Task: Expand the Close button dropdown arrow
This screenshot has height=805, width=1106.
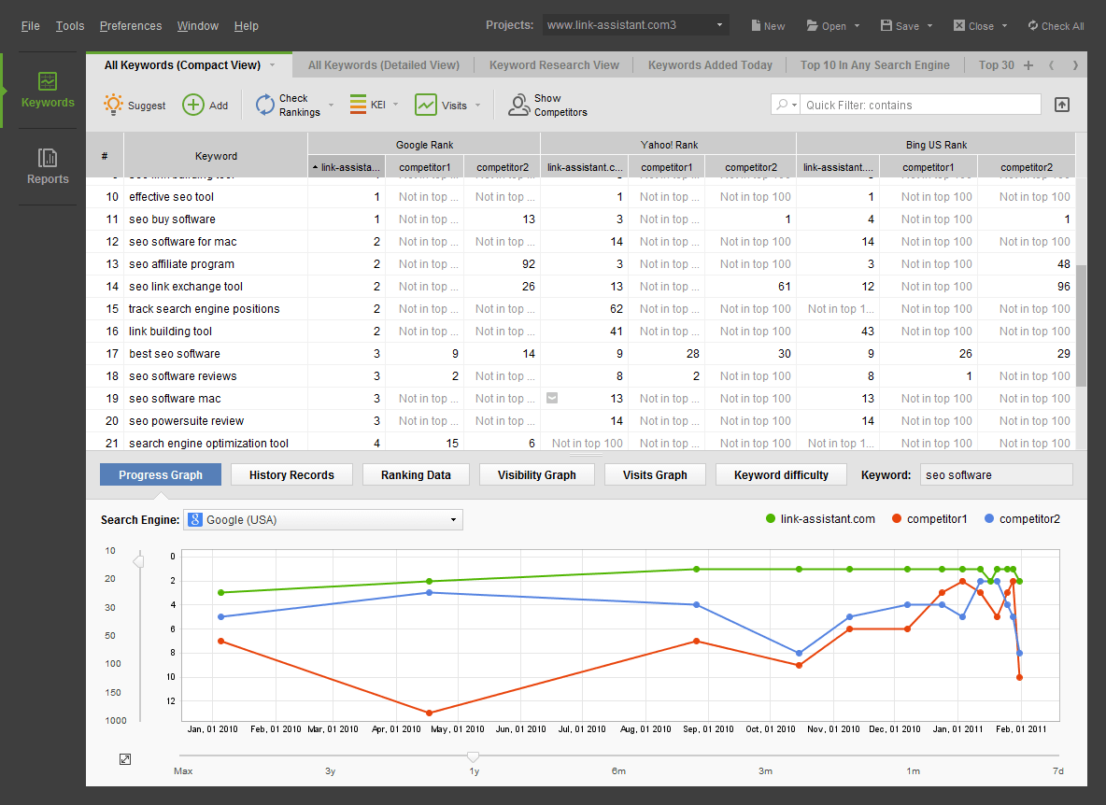Action: point(1004,26)
